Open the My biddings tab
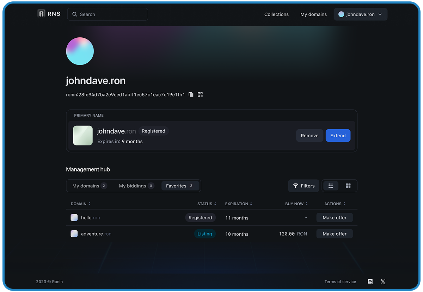The image size is (423, 292). (136, 186)
